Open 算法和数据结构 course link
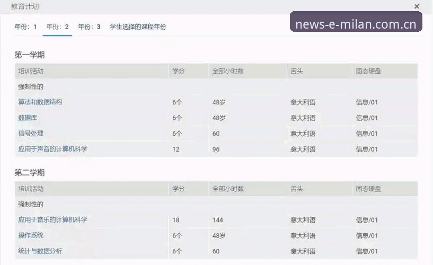 point(40,102)
